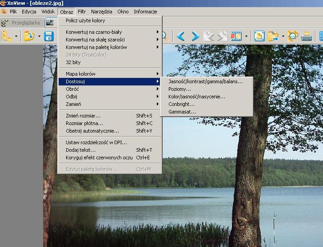
Task: Open the dropdown arrow beside the filmstrip icon
Action: 246,36
